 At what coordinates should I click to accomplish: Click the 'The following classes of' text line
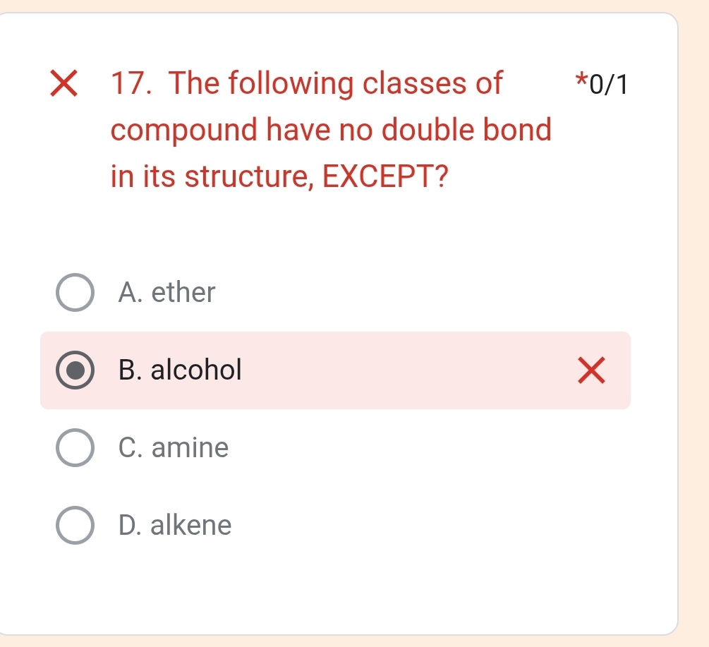pyautogui.click(x=337, y=84)
